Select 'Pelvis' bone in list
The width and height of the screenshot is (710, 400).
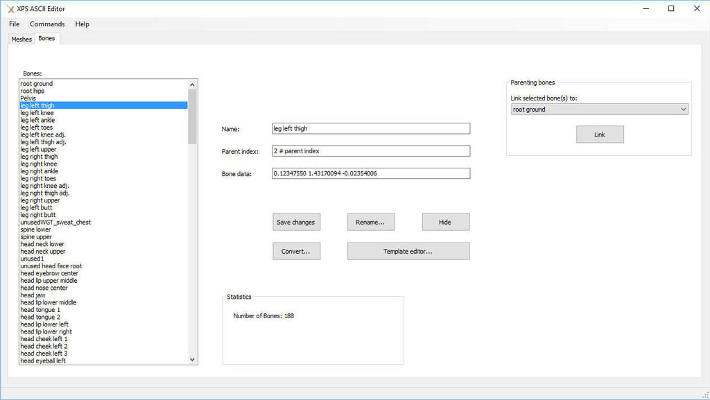pos(103,98)
